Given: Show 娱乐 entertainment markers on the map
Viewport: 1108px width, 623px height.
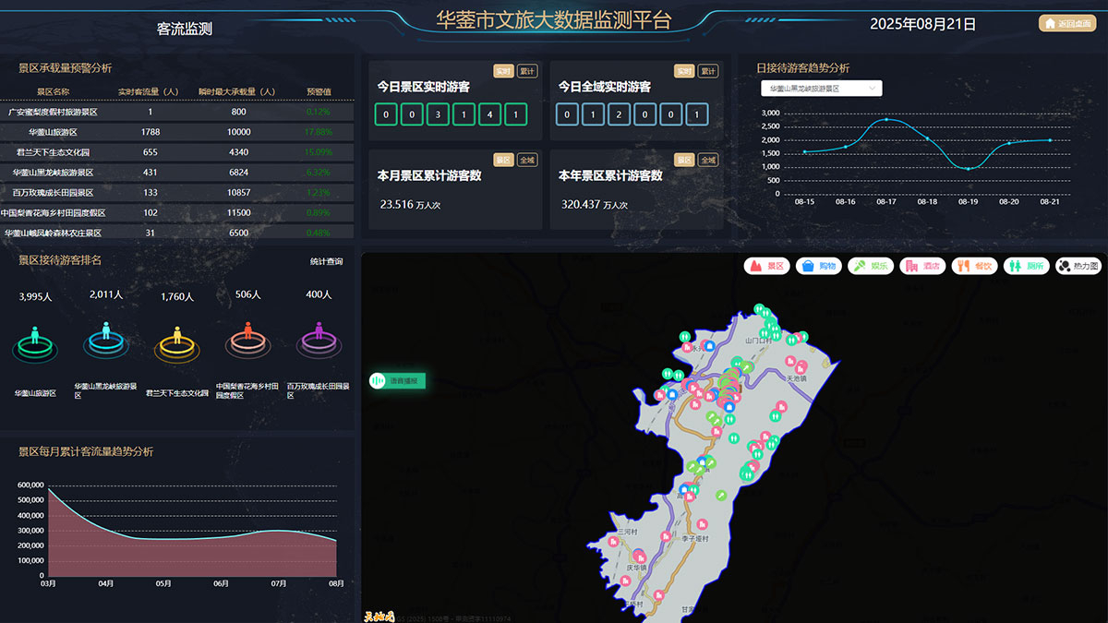Looking at the screenshot, I should tap(870, 266).
